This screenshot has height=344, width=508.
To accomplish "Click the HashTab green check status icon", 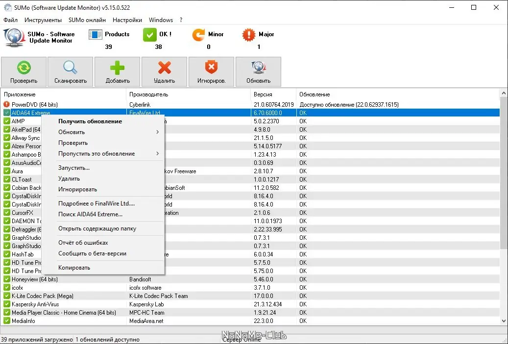I will click(x=6, y=254).
